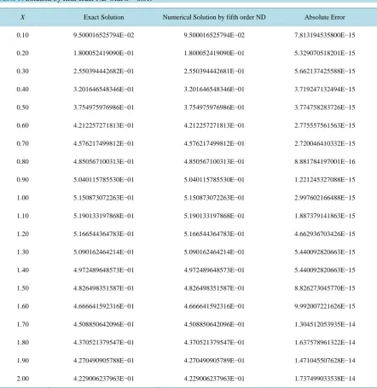The height and width of the screenshot is (388, 377).
Task: Click absolute error 1.637578961322E-14
Action: 325,343
